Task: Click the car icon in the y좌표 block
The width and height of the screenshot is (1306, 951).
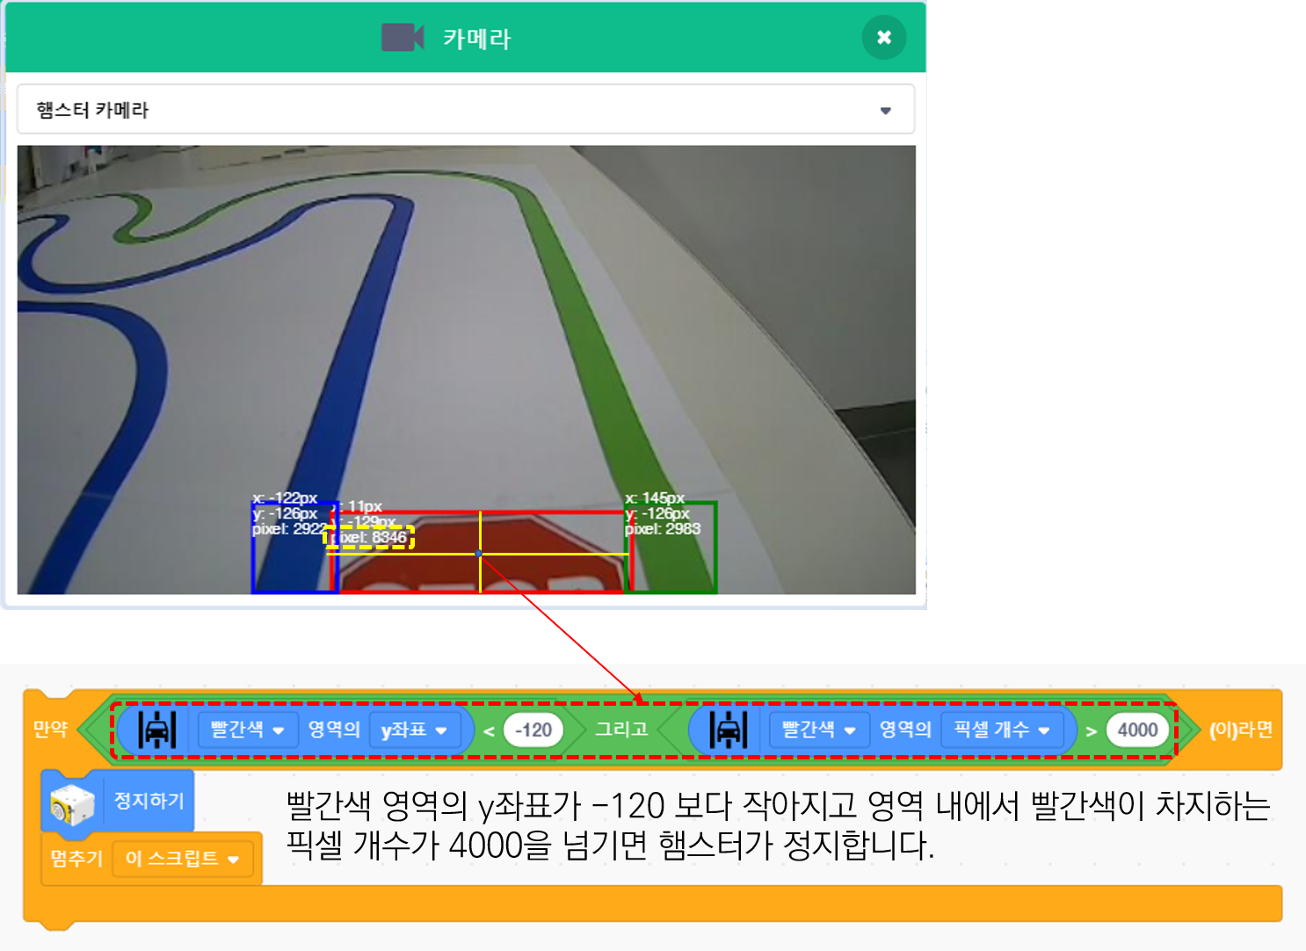Action: 157,730
